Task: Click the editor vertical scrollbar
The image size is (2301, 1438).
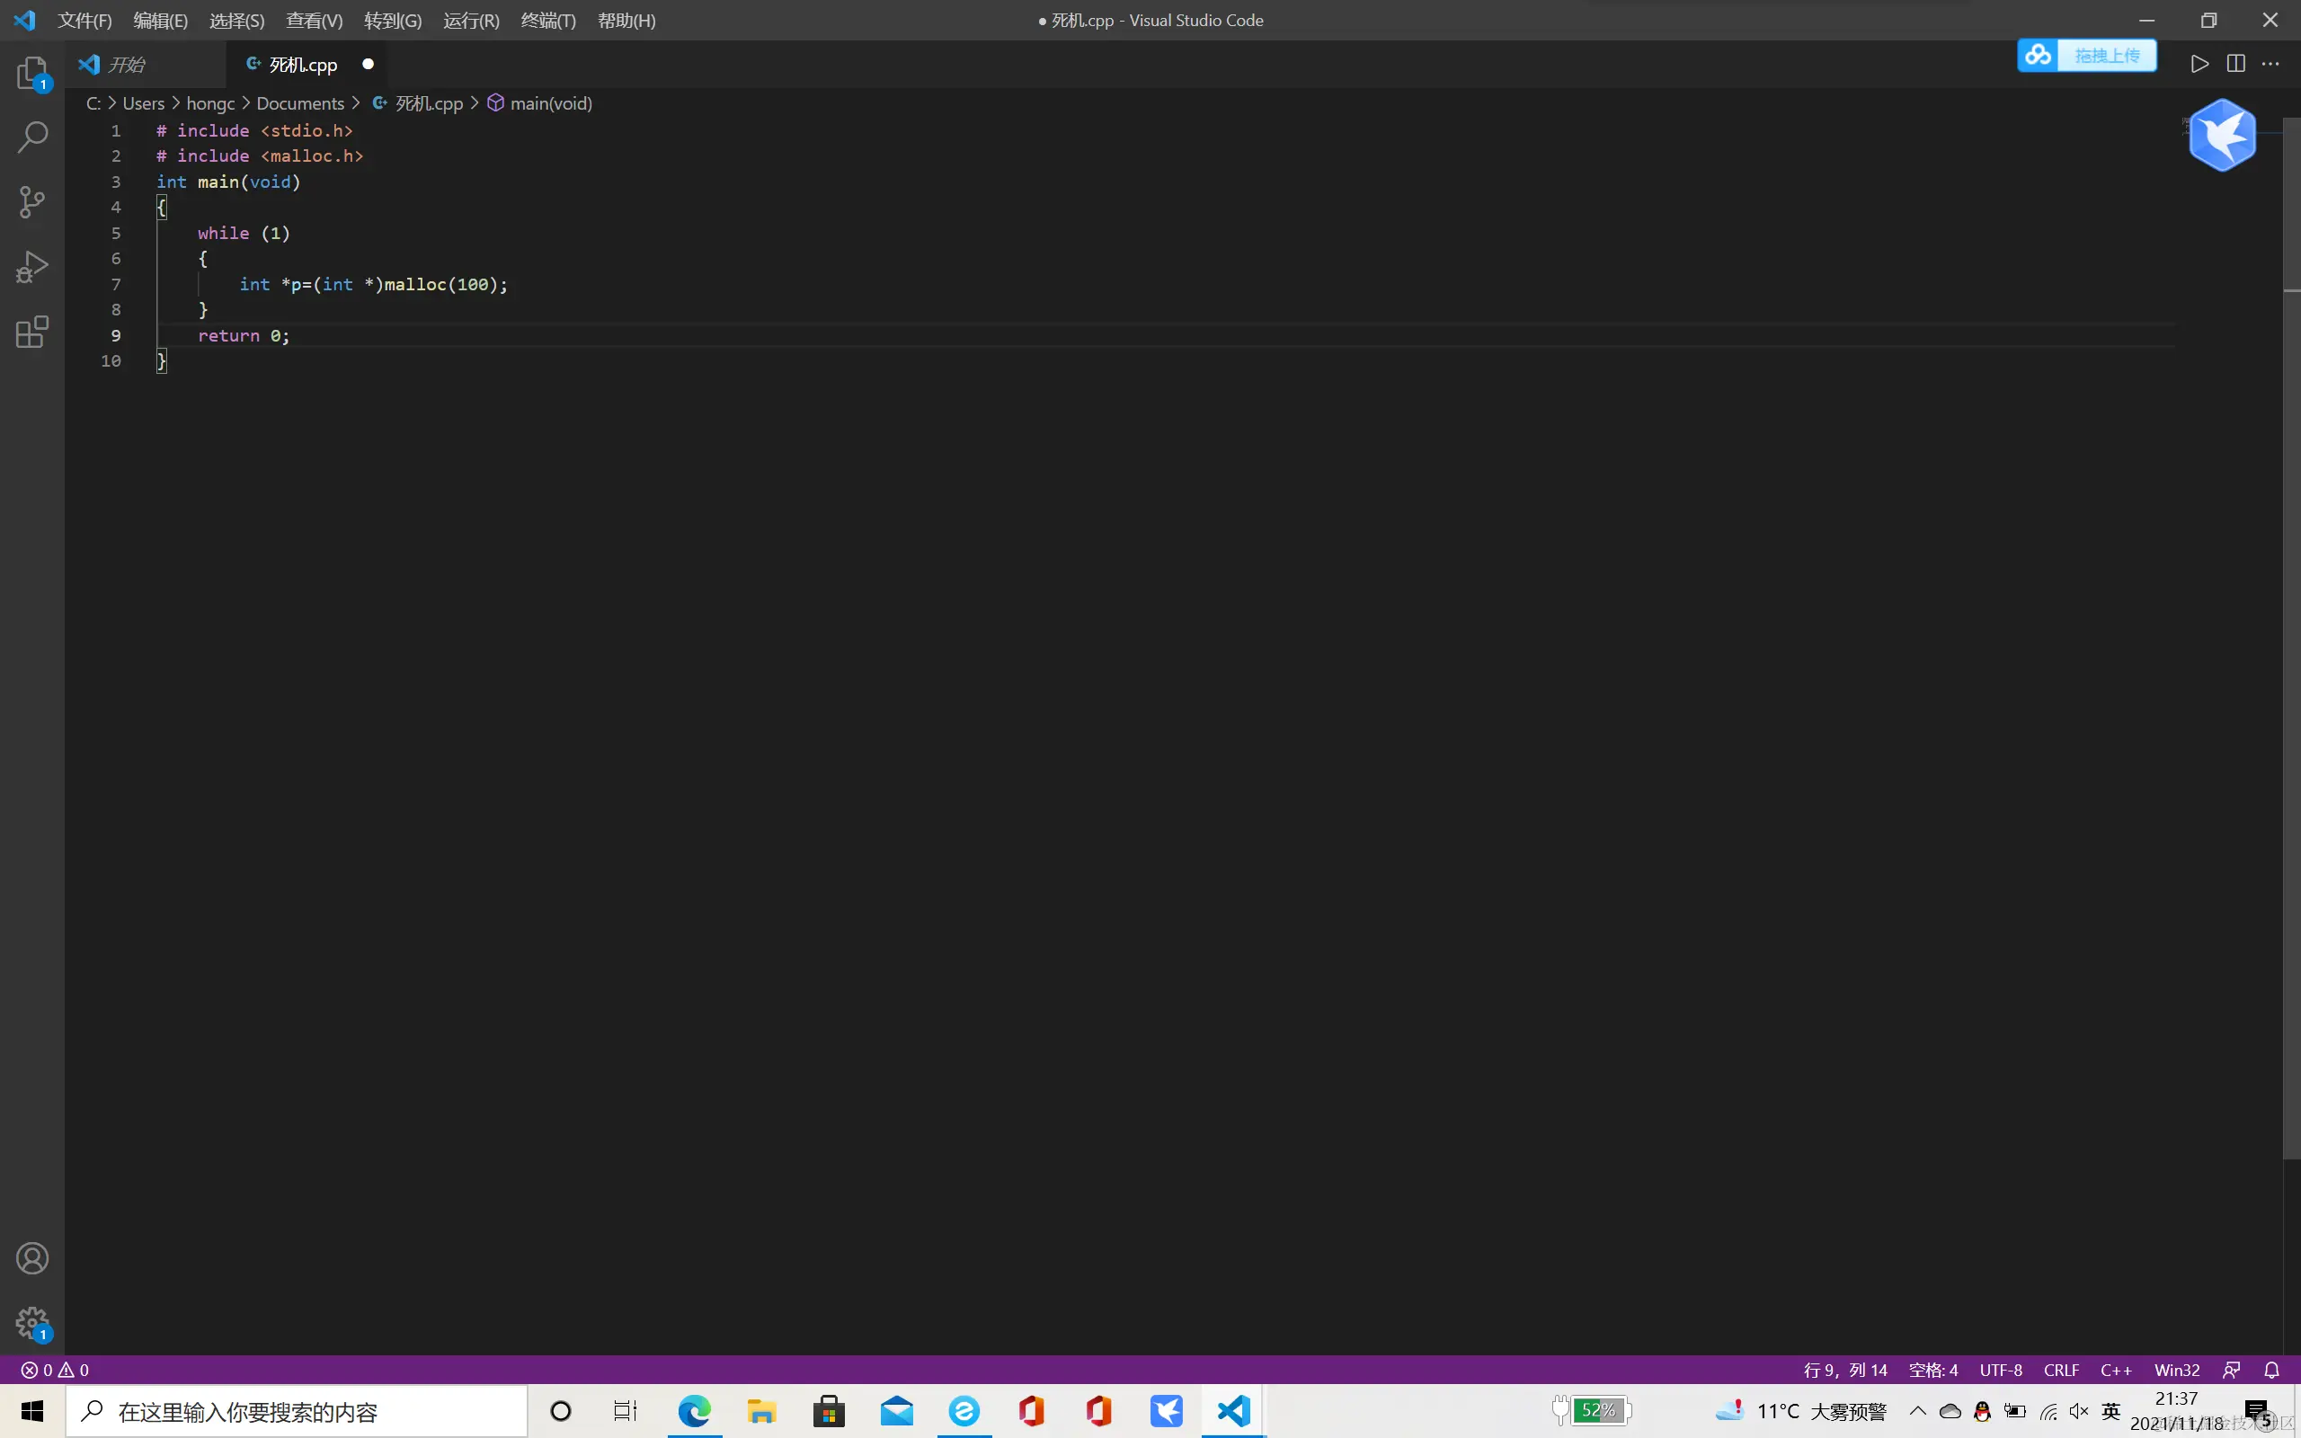Action: [2291, 666]
